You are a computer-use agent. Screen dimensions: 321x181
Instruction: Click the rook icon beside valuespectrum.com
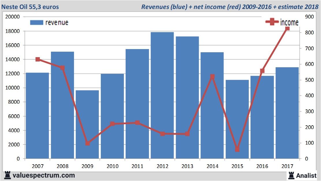(7, 175)
